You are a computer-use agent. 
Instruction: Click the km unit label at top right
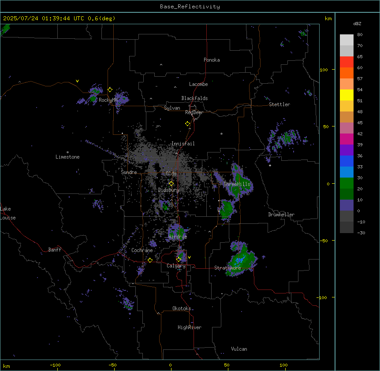click(x=328, y=19)
